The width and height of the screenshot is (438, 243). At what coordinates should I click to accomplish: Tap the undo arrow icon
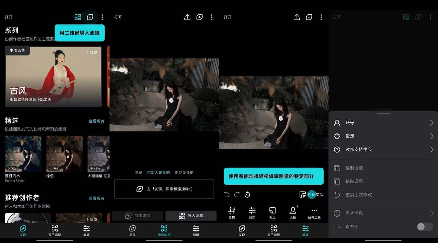(x=226, y=194)
